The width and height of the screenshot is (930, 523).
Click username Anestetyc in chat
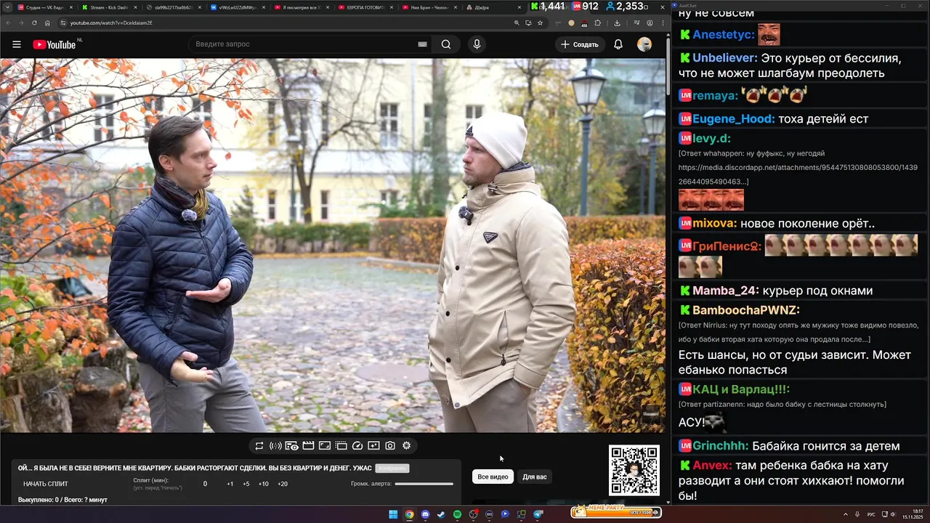pos(724,34)
